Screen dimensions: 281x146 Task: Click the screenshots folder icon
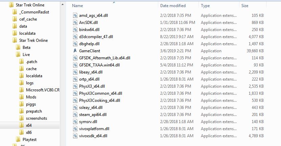tap(21, 118)
